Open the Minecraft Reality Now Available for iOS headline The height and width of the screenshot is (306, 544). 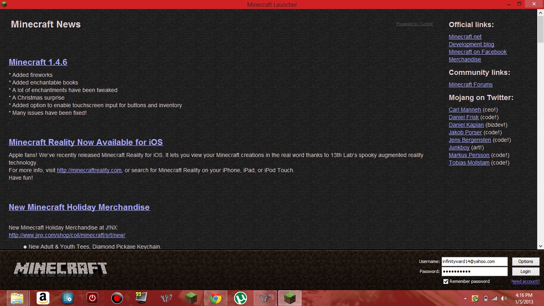coord(86,142)
